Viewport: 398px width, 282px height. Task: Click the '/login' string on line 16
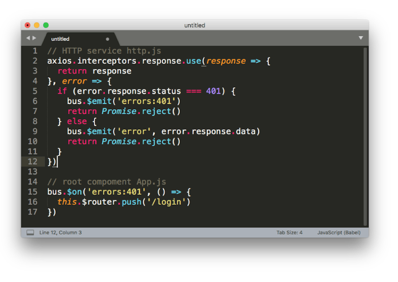[168, 202]
